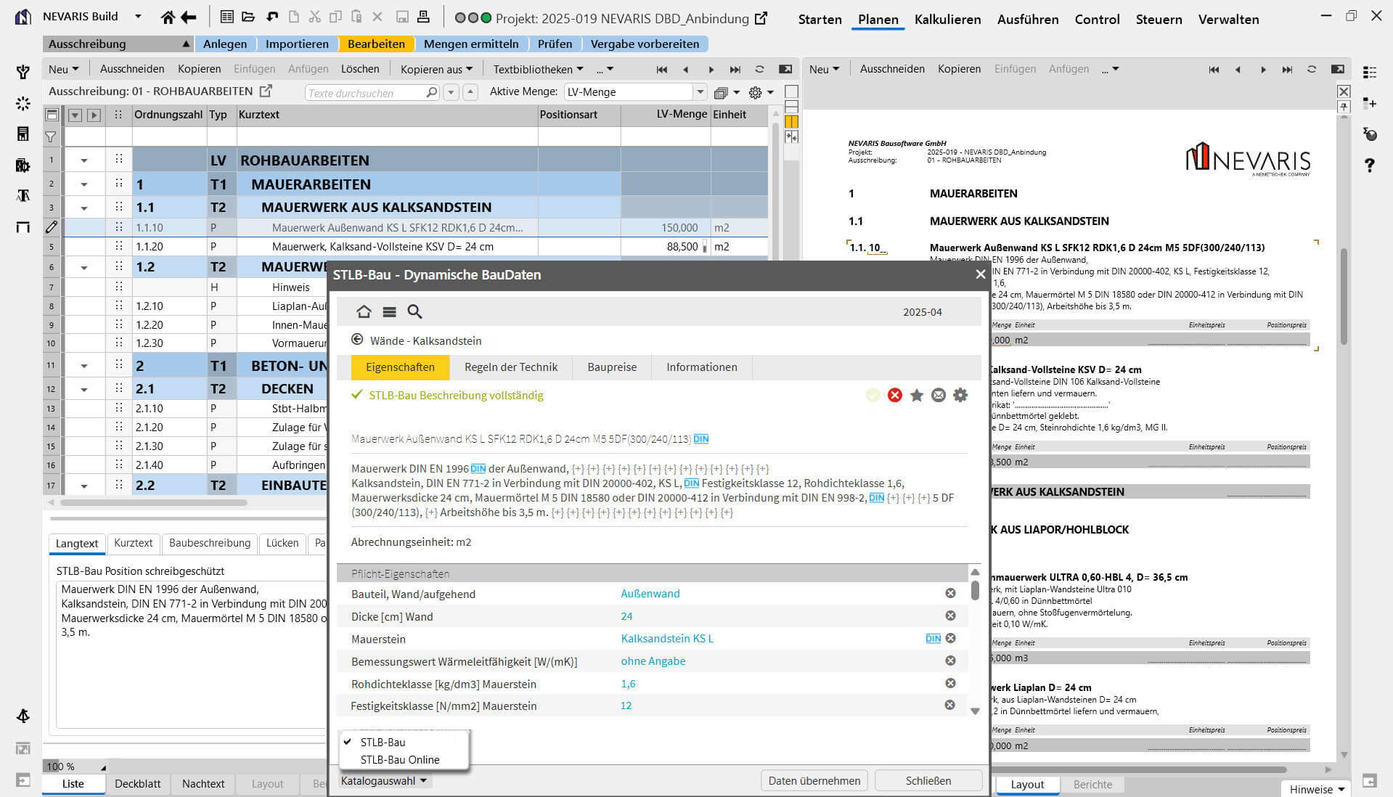The width and height of the screenshot is (1393, 797).
Task: Click the open folder icon in the toolbar
Action: [x=248, y=17]
